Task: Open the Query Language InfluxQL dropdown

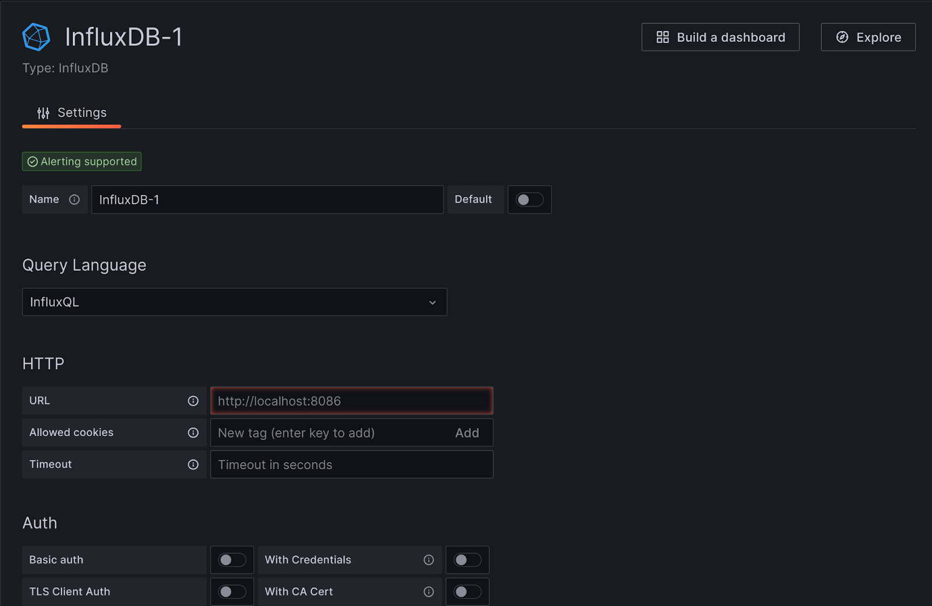Action: click(235, 302)
